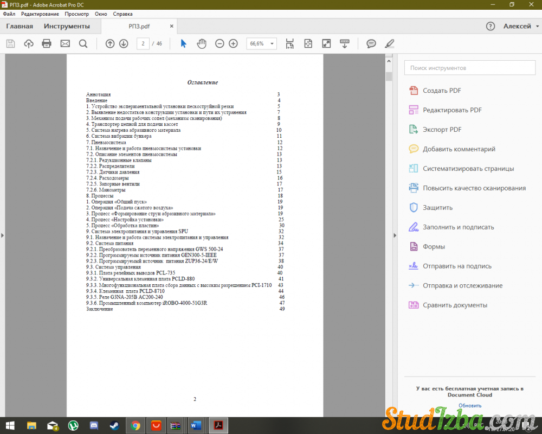Image resolution: width=542 pixels, height=434 pixels.
Task: Collapse the right tools pane
Action: click(394, 235)
